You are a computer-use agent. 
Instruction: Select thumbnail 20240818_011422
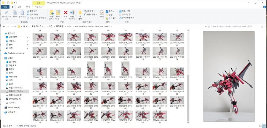coord(177,100)
